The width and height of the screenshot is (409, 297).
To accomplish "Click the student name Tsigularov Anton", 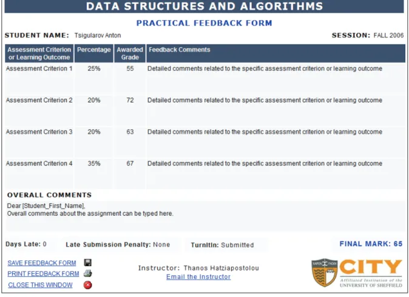I will click(x=98, y=35).
